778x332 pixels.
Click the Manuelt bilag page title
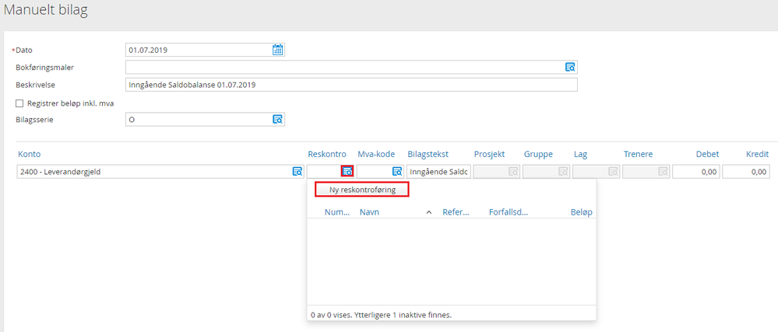46,10
